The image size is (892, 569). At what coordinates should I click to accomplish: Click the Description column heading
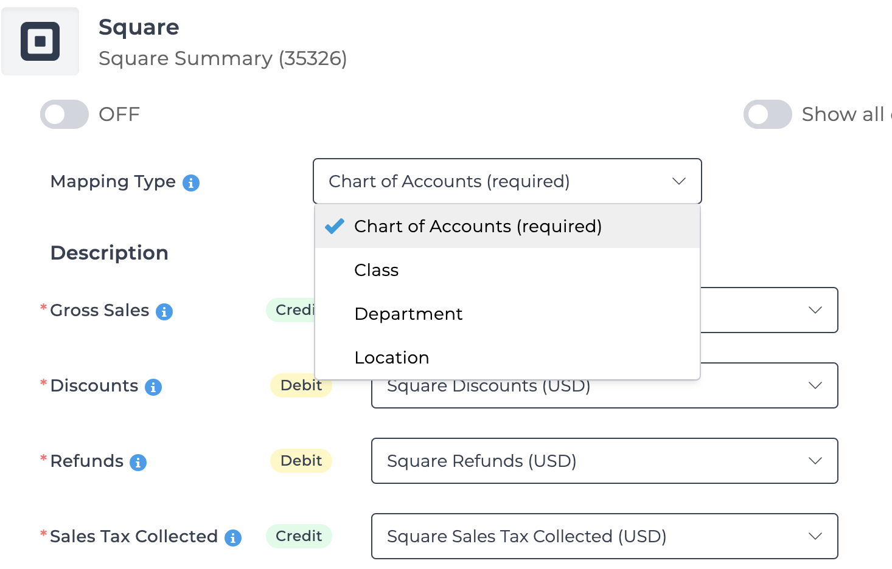pos(110,253)
